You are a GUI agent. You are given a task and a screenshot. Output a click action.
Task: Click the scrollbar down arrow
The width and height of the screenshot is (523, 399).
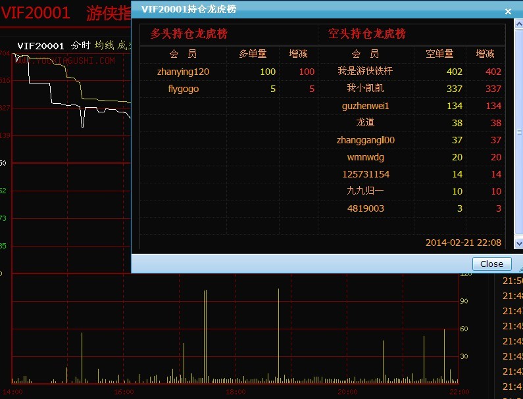(x=518, y=243)
